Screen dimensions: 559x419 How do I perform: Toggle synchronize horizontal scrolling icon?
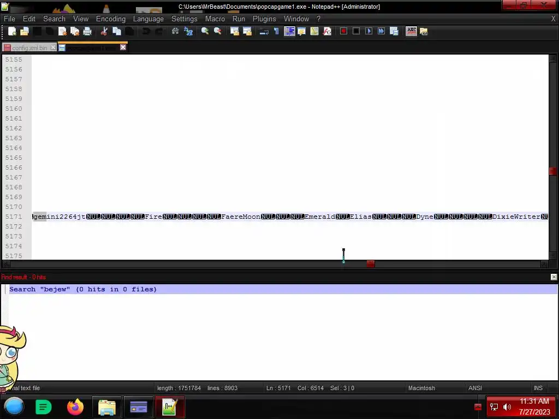click(x=247, y=31)
